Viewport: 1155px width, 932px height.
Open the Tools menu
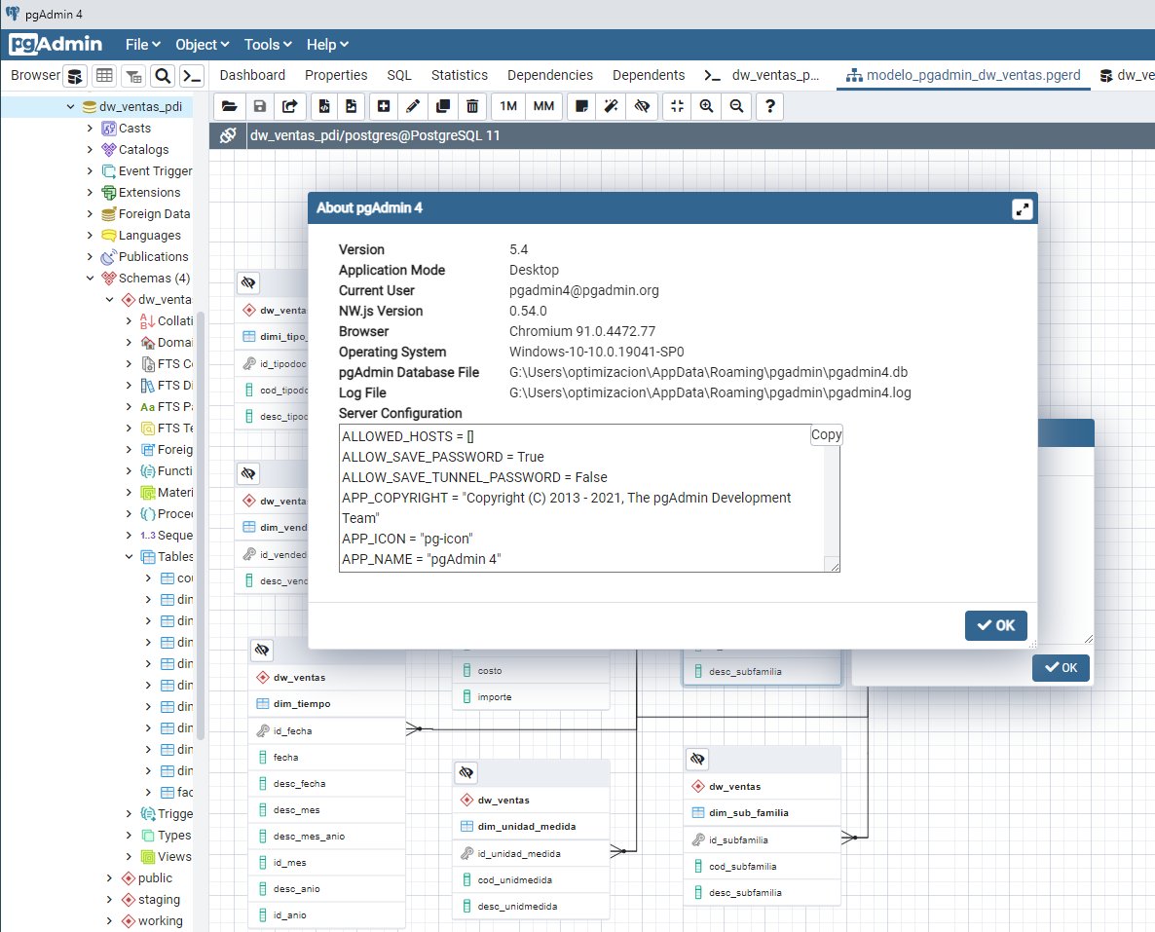(x=265, y=44)
